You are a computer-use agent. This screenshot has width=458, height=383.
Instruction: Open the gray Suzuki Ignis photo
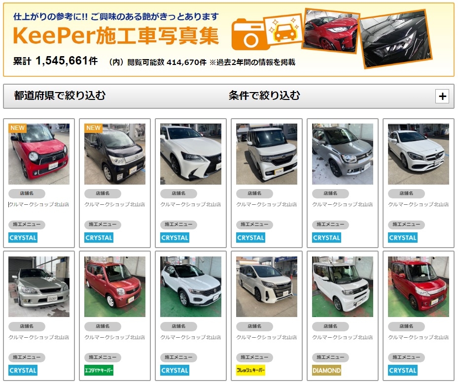pos(343,154)
